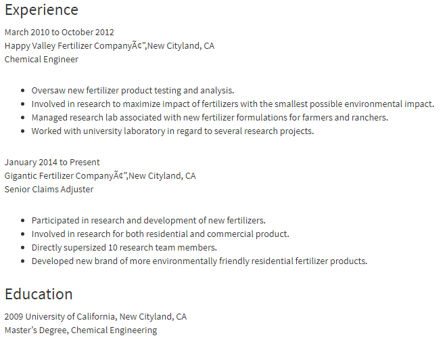Click the Happy Valley Fertilizer Company line
The image size is (447, 344).
pyautogui.click(x=110, y=45)
